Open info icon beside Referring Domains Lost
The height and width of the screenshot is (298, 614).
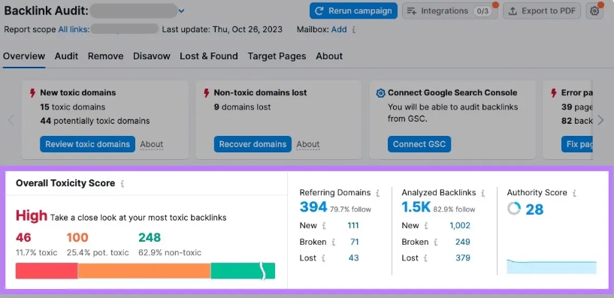click(323, 258)
